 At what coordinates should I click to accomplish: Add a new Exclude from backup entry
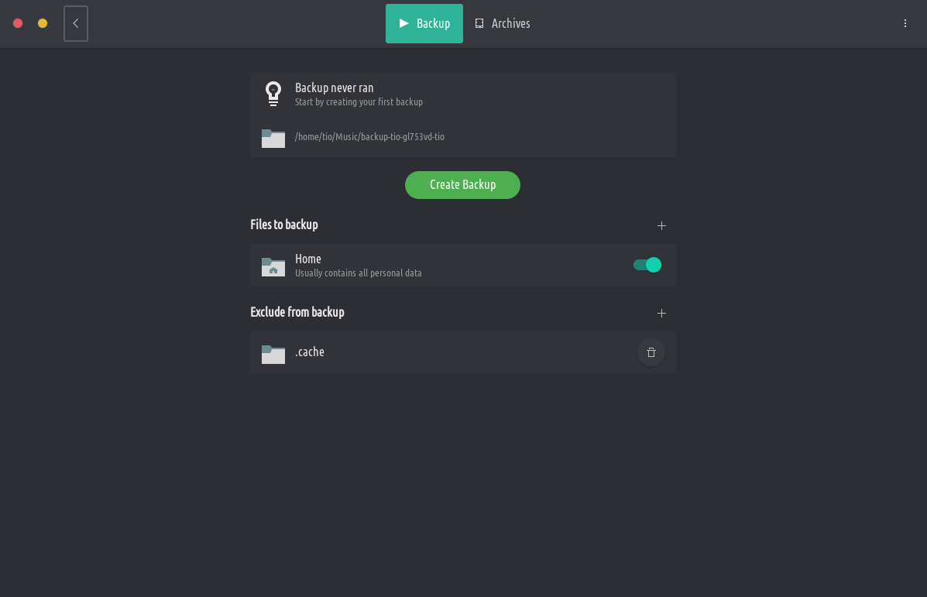[661, 313]
